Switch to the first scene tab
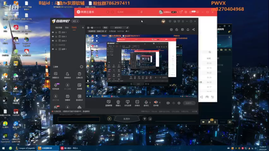Viewport: 269px width, 151px height. [59, 28]
